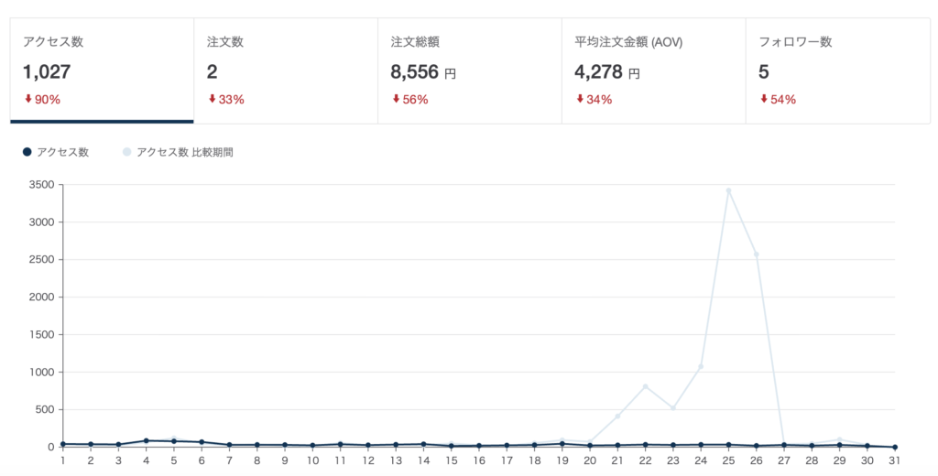The image size is (938, 476).
Task: Select the comparison data point on day 26
Action: point(756,254)
